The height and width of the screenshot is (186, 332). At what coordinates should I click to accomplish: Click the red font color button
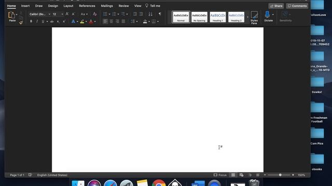click(91, 22)
